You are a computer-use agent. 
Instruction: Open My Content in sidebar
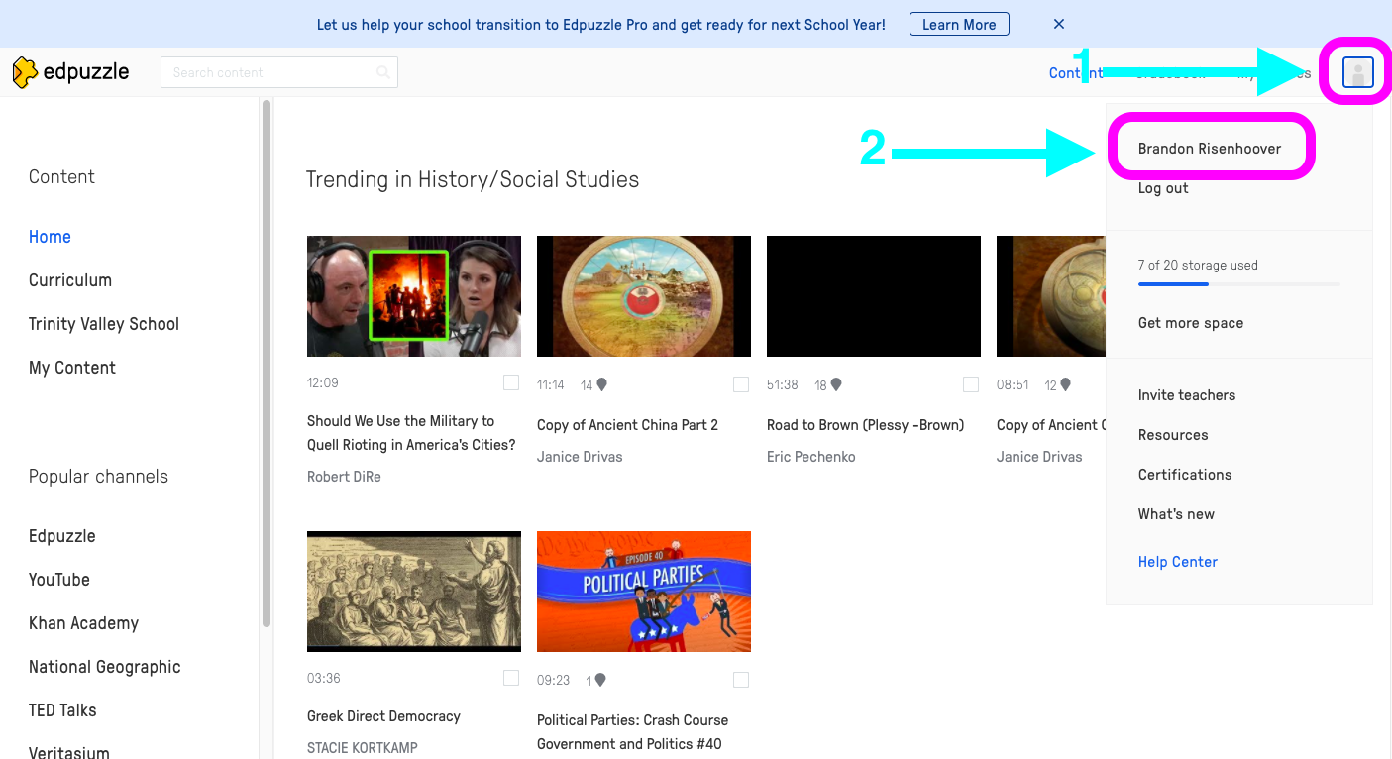72,368
